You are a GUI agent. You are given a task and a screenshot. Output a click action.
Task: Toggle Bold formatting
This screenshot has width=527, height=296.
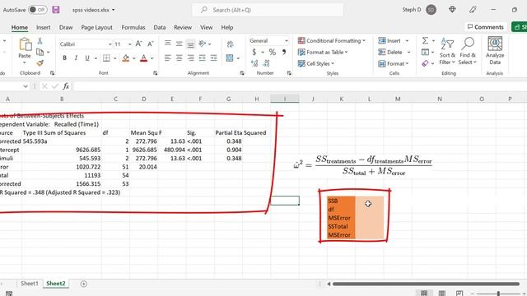(64, 58)
